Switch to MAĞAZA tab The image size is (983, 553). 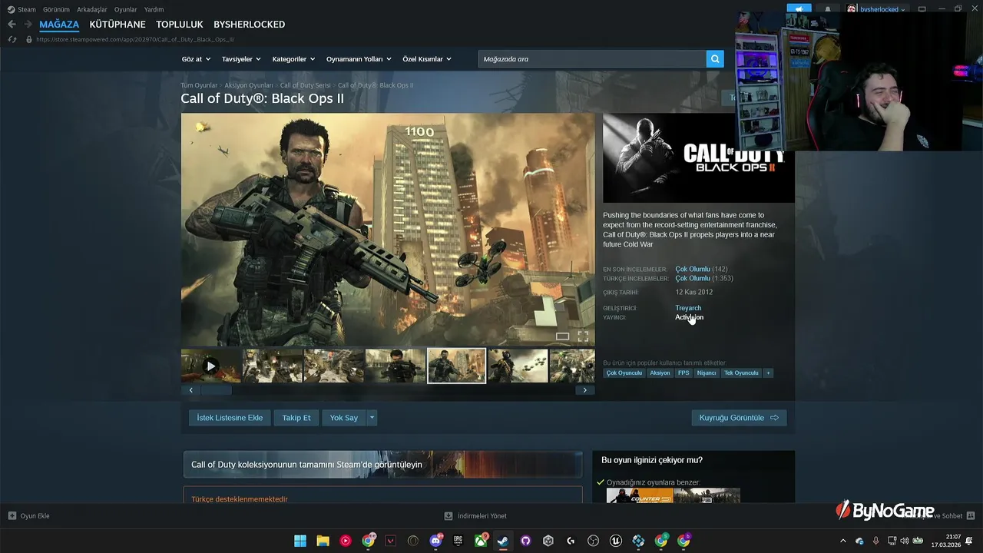59,25
